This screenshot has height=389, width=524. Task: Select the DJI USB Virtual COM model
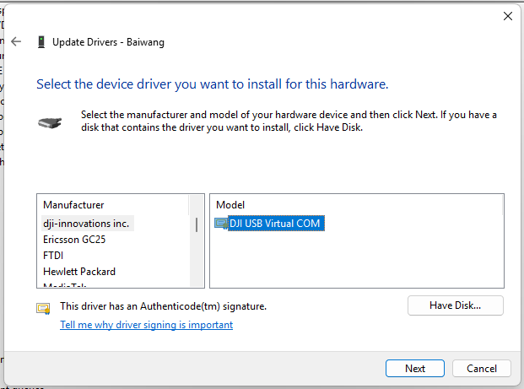coord(276,224)
